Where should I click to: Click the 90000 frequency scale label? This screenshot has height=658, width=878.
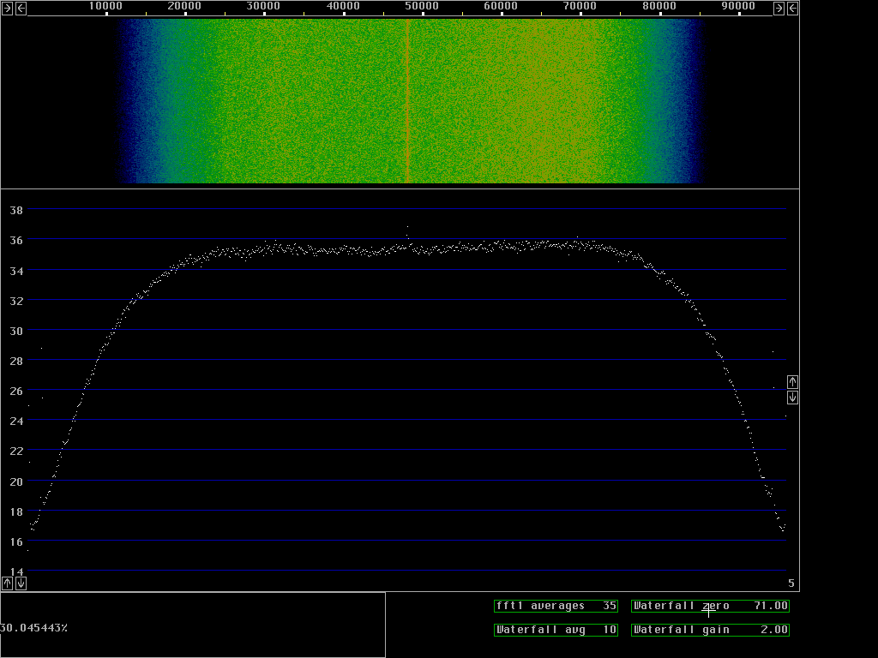coord(738,6)
